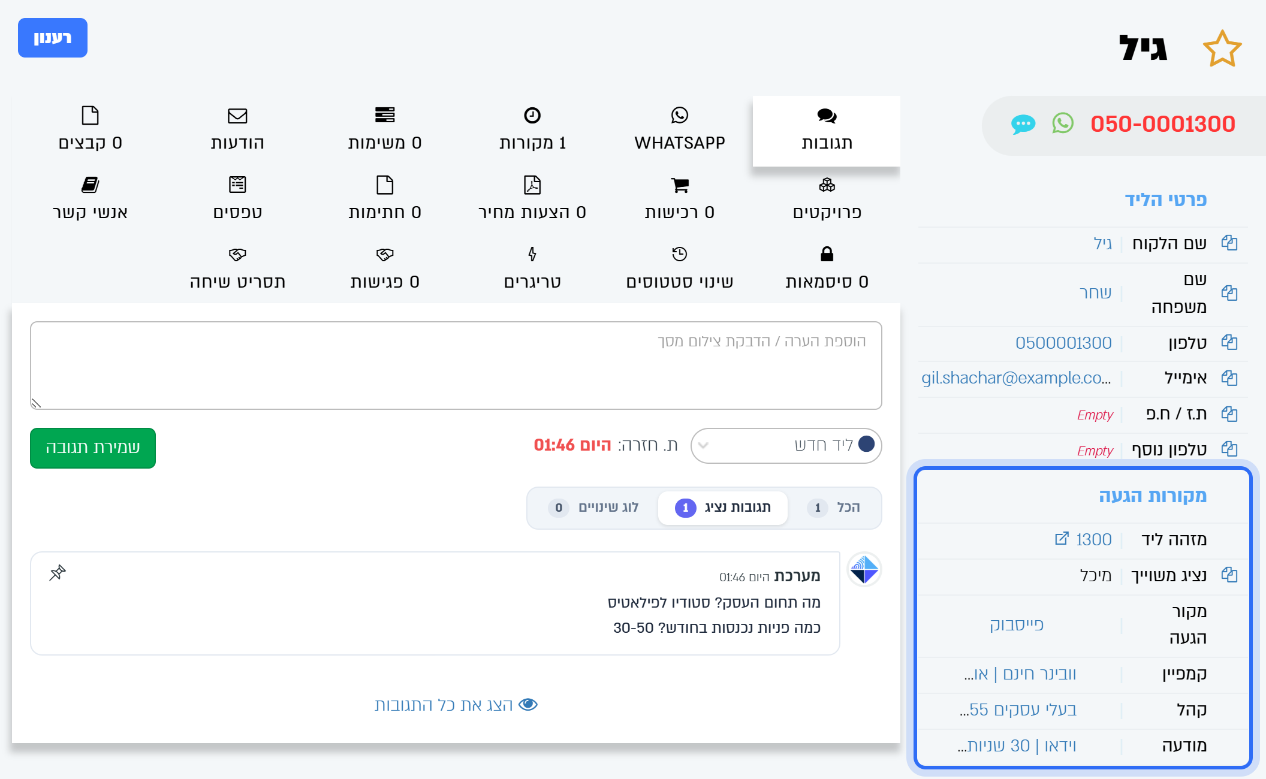
Task: Copy the ת.ז / ח.פ field
Action: (1229, 414)
